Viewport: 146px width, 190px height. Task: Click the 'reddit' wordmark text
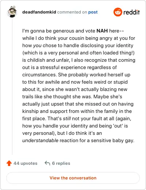pos(131,12)
